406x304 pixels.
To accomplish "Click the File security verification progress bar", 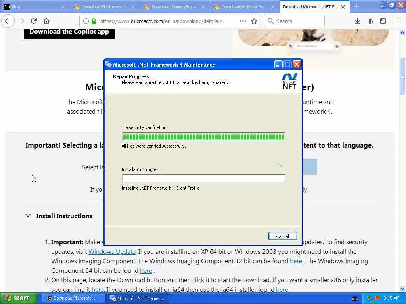I will [x=203, y=137].
